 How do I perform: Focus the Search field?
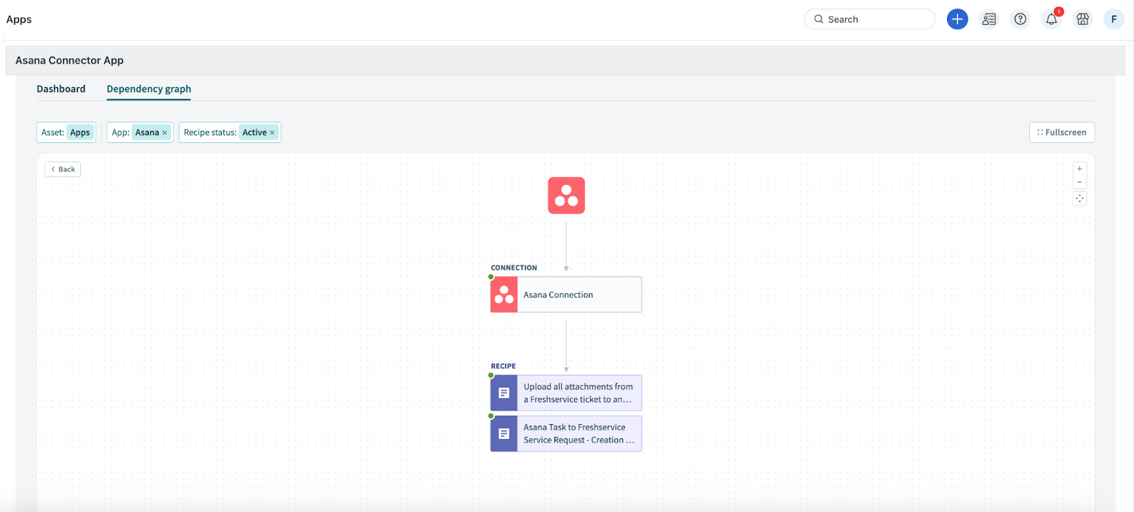[x=870, y=19]
